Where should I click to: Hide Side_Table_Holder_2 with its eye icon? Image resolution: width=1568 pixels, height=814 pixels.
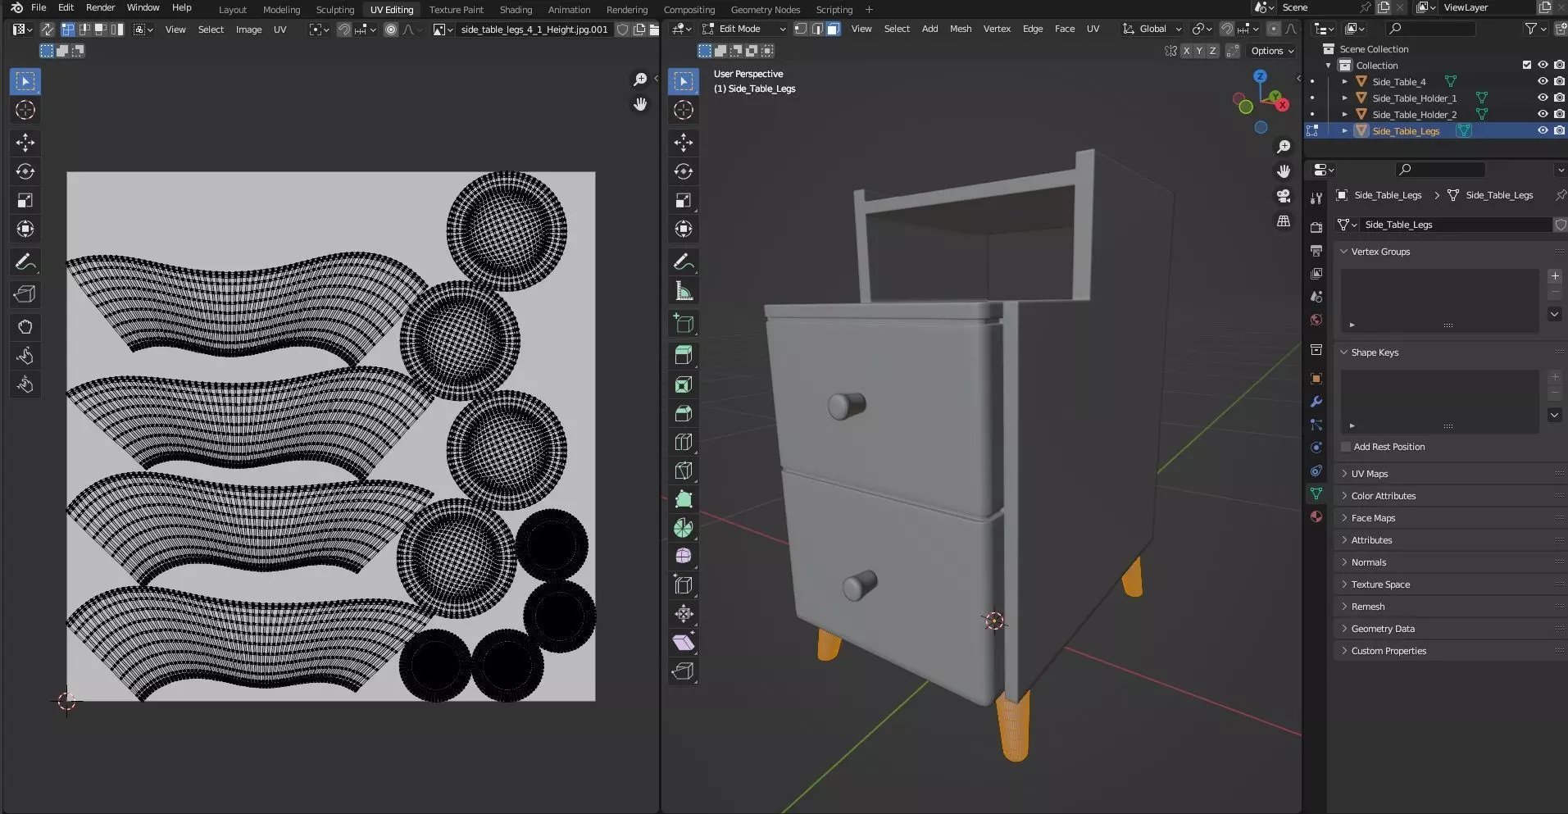click(1543, 114)
